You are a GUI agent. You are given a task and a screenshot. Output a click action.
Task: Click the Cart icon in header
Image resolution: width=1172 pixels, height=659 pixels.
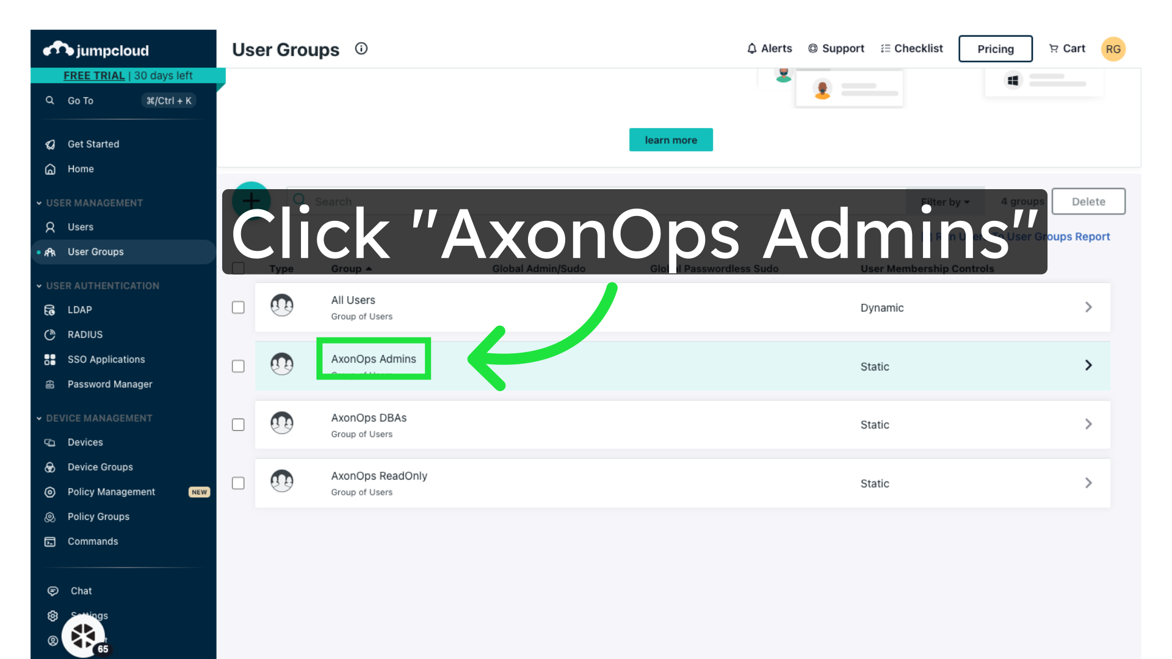[1054, 49]
